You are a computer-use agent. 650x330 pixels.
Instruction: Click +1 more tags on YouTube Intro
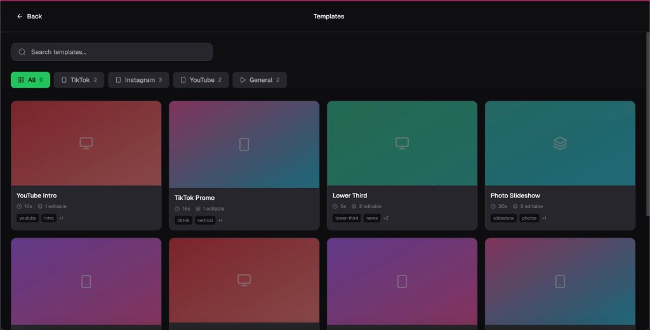[x=62, y=218]
